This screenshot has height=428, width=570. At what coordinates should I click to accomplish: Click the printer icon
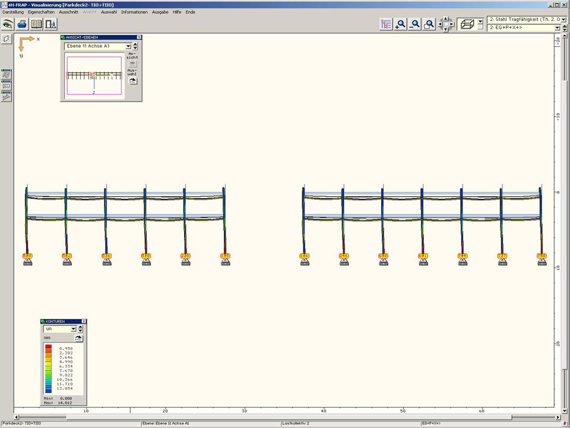(x=22, y=24)
